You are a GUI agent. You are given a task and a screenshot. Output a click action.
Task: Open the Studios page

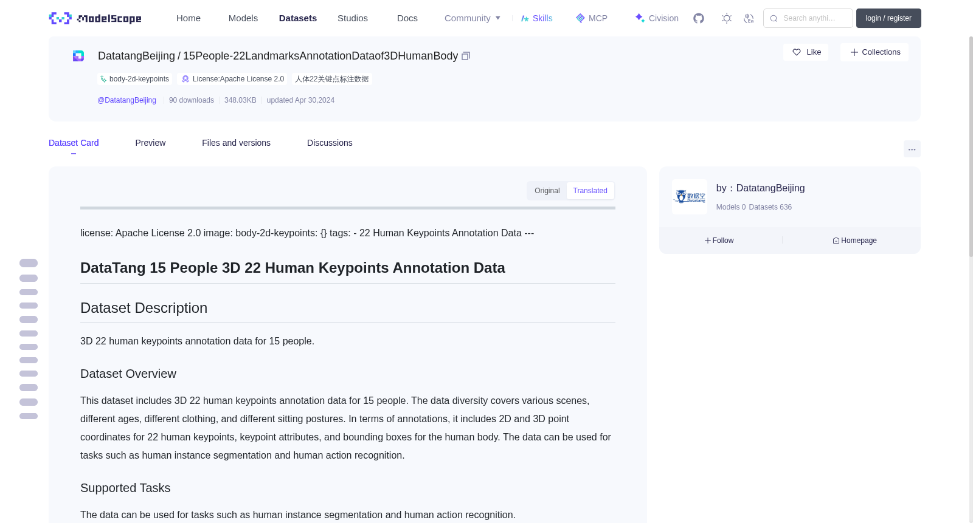(353, 18)
